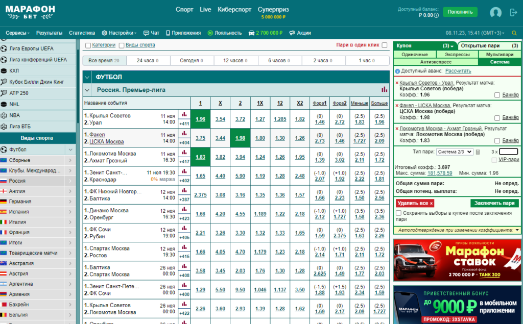Click the car prize 2 700 000 ₽ item
Image resolution: width=523 pixels, height=324 pixels.
click(265, 33)
